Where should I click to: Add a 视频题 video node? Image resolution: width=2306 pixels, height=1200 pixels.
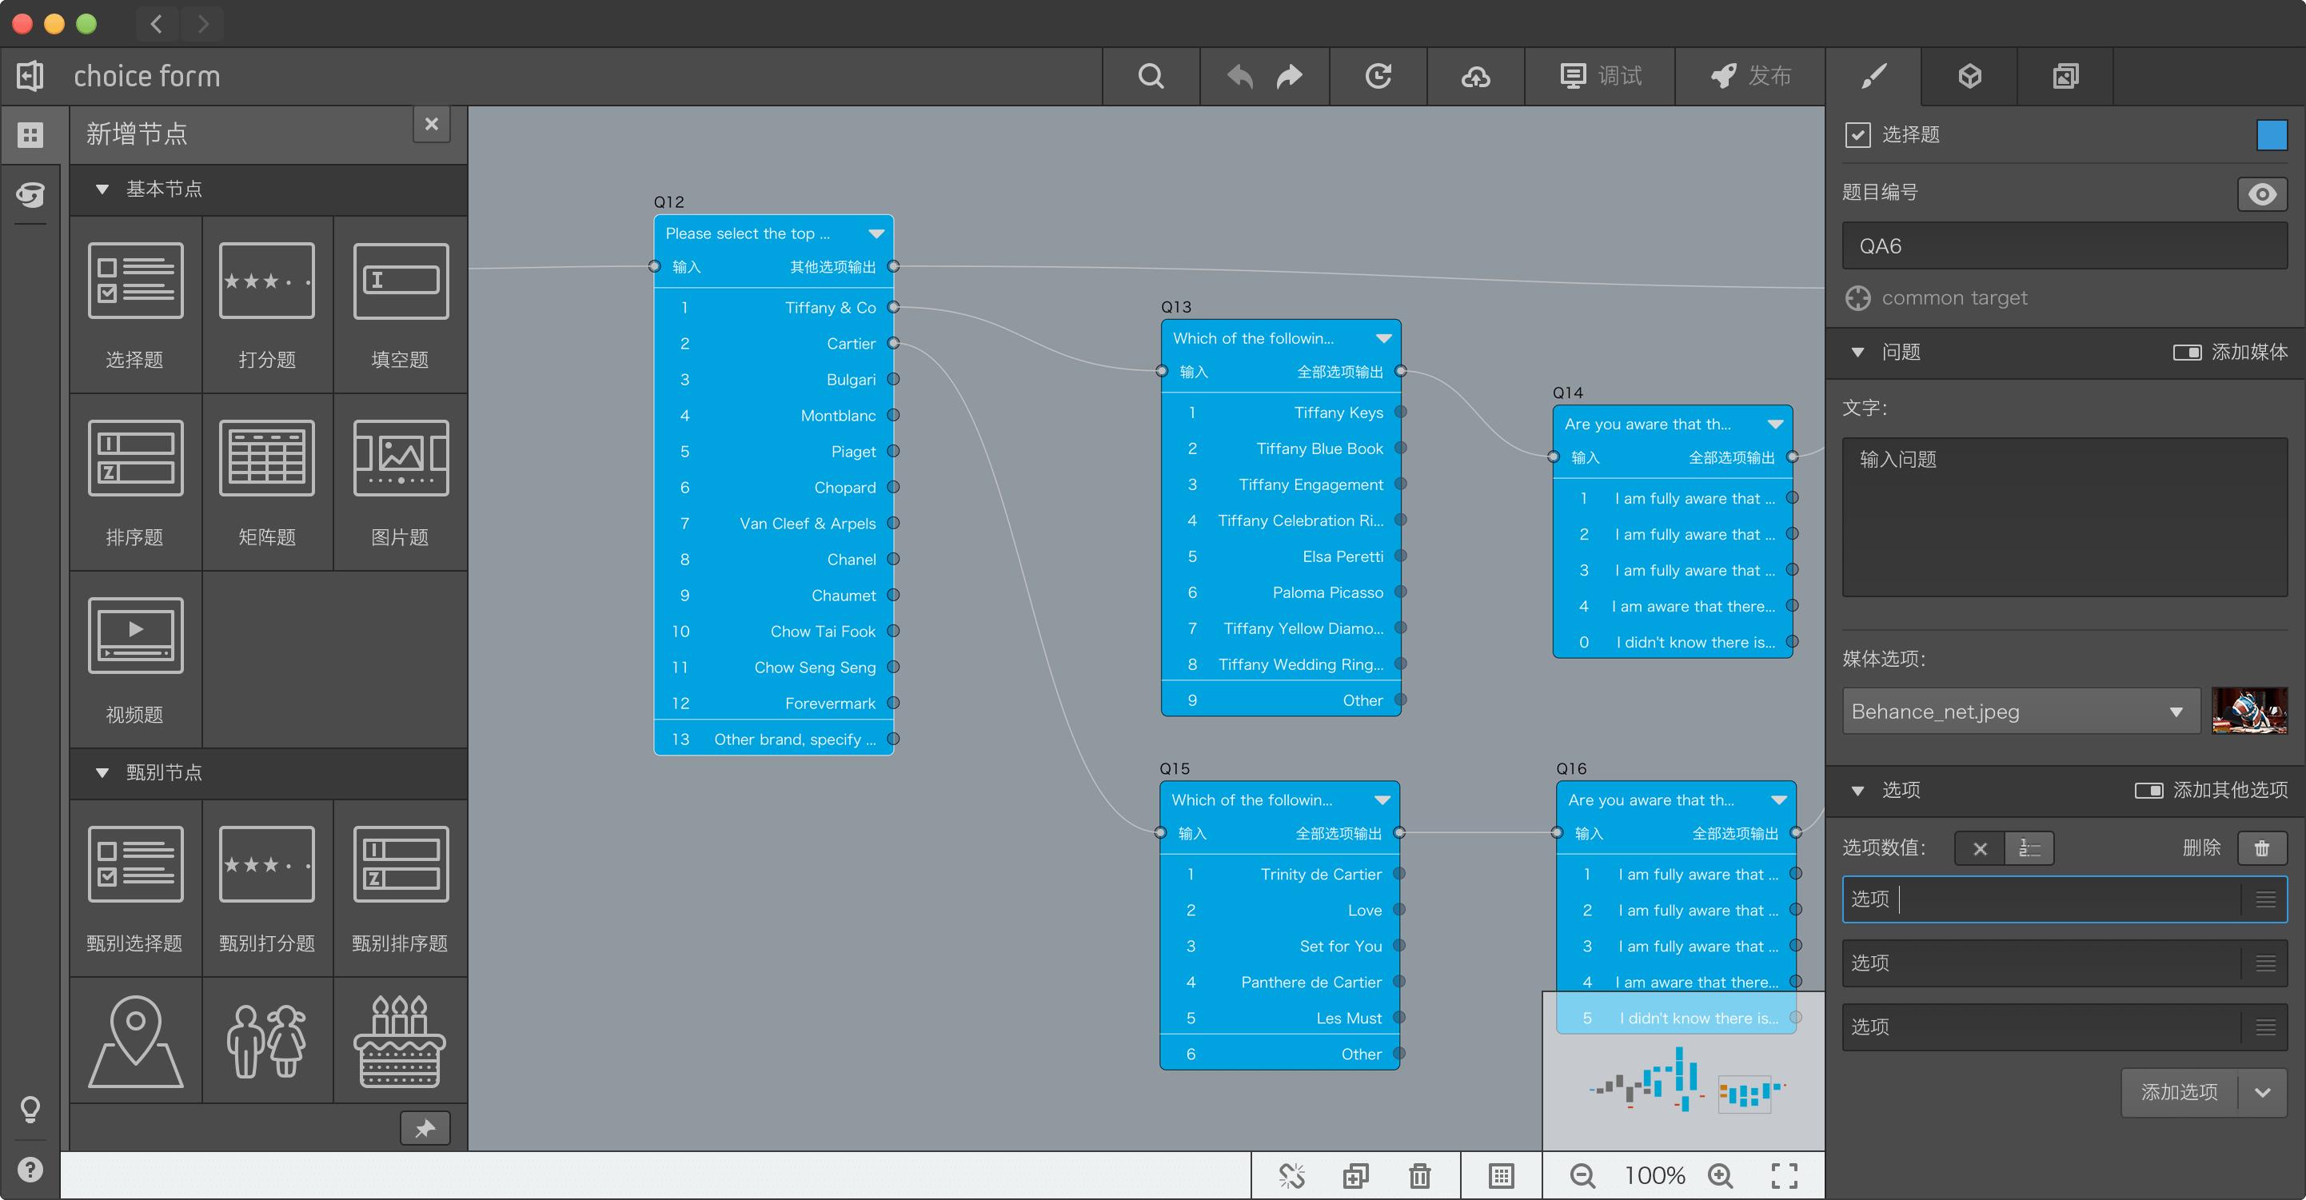coord(135,660)
